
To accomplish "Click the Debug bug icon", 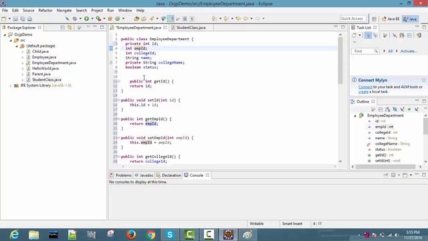I will [74, 19].
